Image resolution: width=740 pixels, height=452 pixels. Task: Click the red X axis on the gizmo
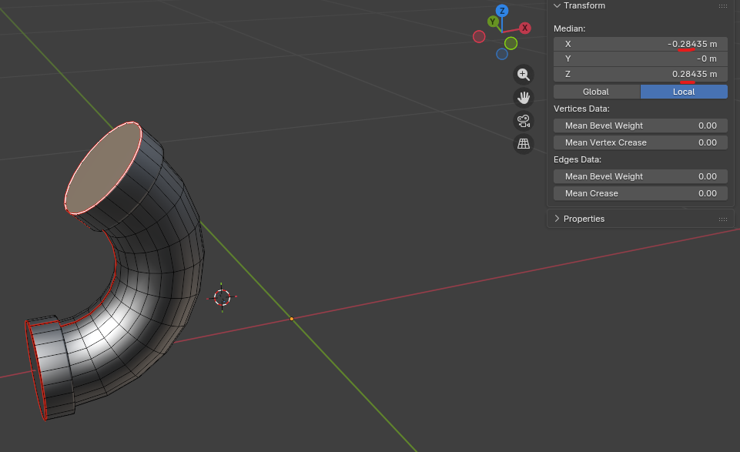[x=525, y=28]
